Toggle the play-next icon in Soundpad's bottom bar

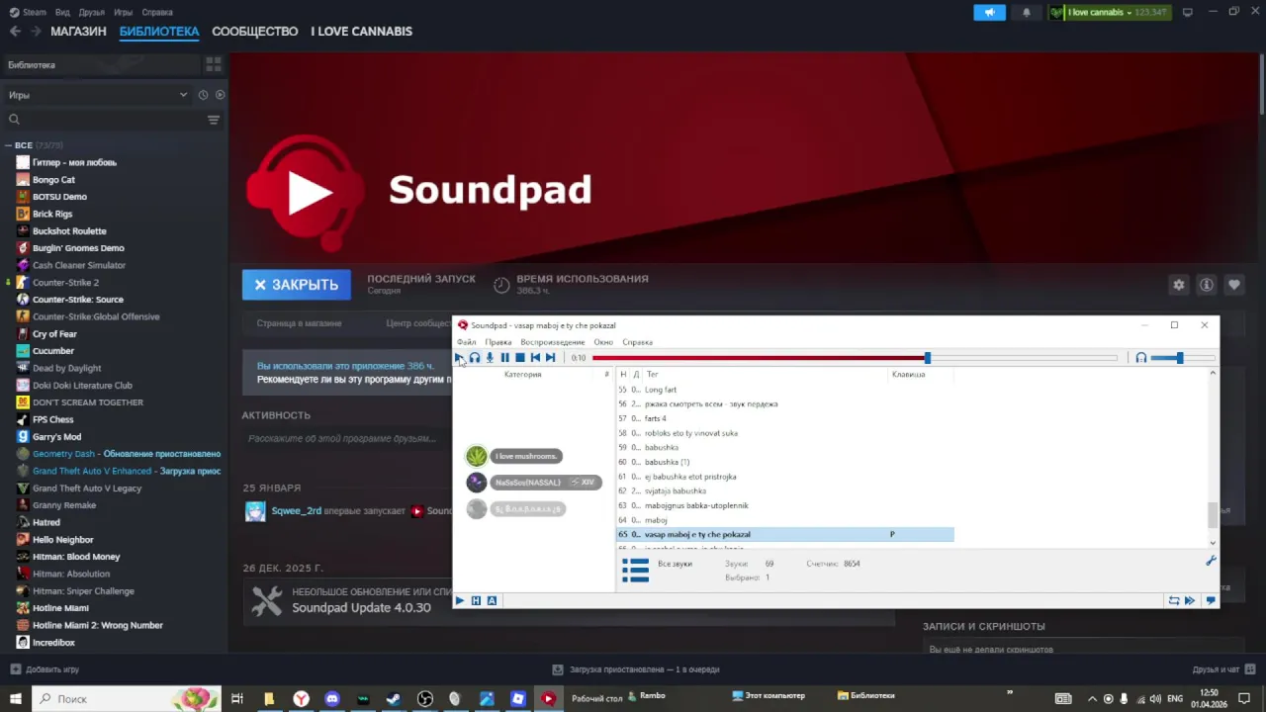[x=1190, y=600]
